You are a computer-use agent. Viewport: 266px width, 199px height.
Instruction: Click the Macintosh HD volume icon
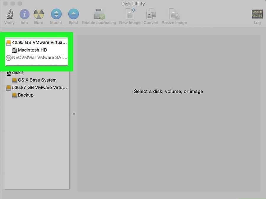pos(14,50)
